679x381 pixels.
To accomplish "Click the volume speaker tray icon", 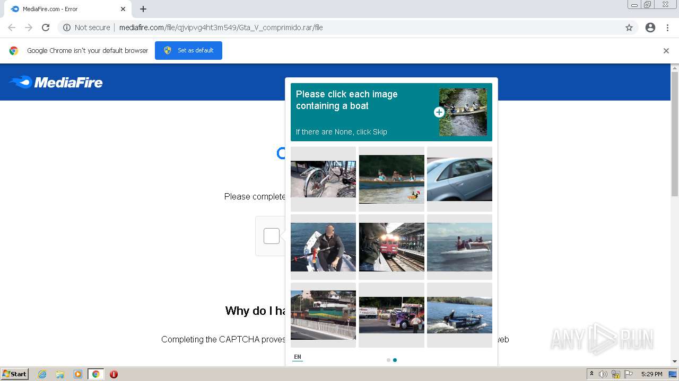I will [603, 374].
